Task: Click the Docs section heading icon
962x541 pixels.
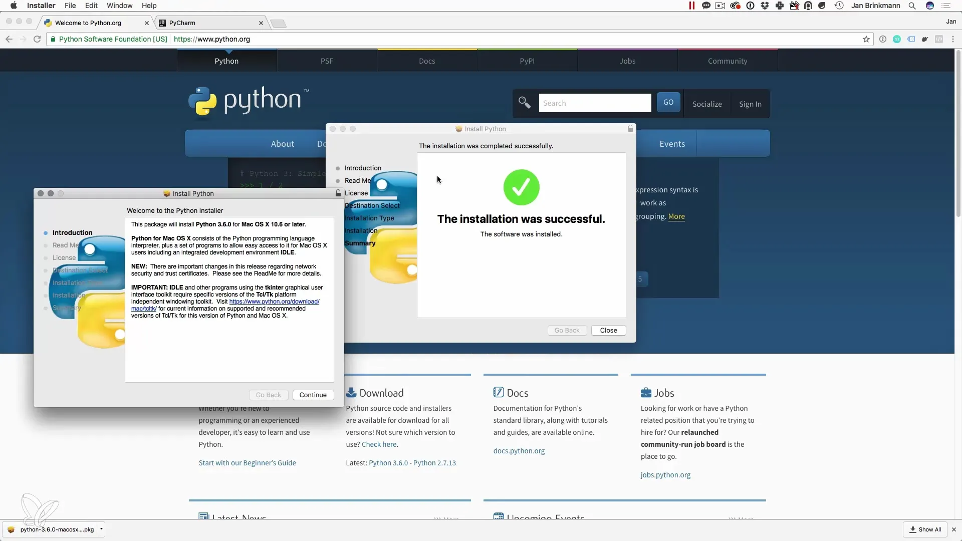Action: pos(499,392)
